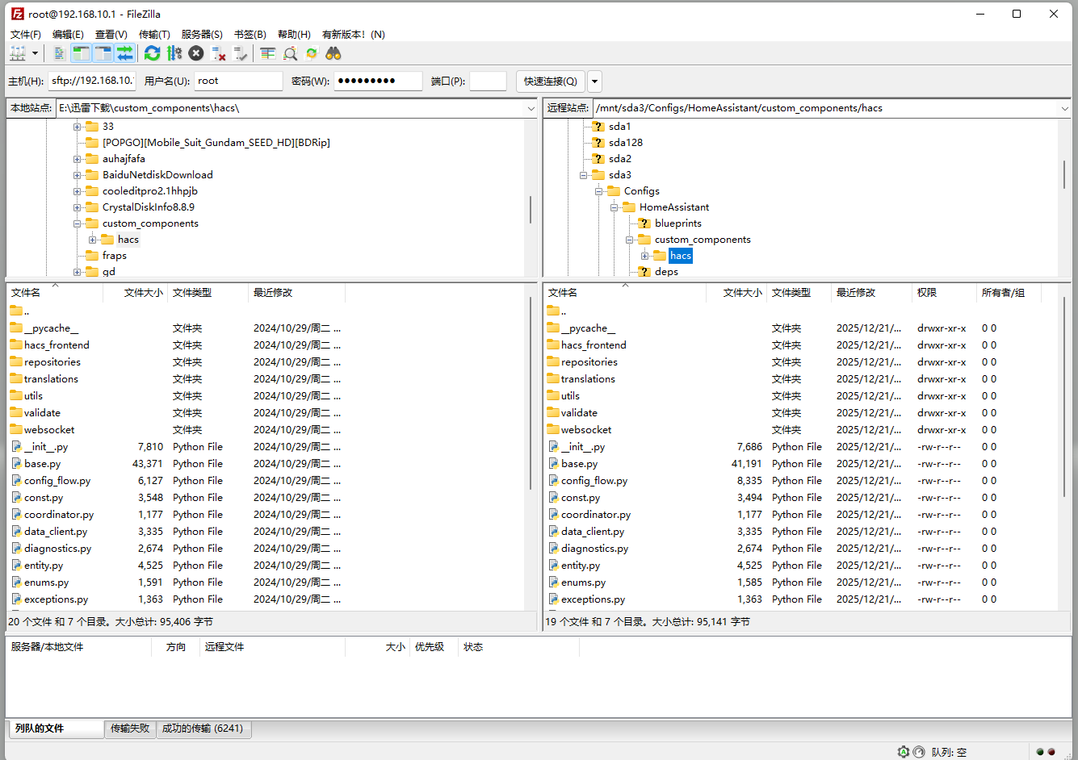Open remote file search binoculars icon
The width and height of the screenshot is (1078, 760).
coord(333,53)
